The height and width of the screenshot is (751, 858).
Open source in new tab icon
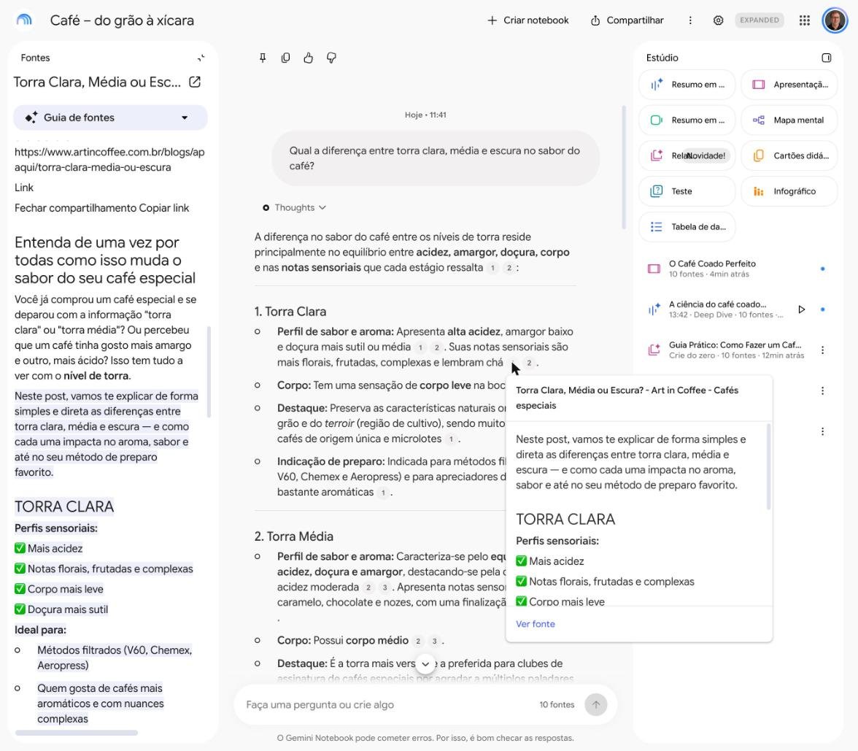[195, 82]
